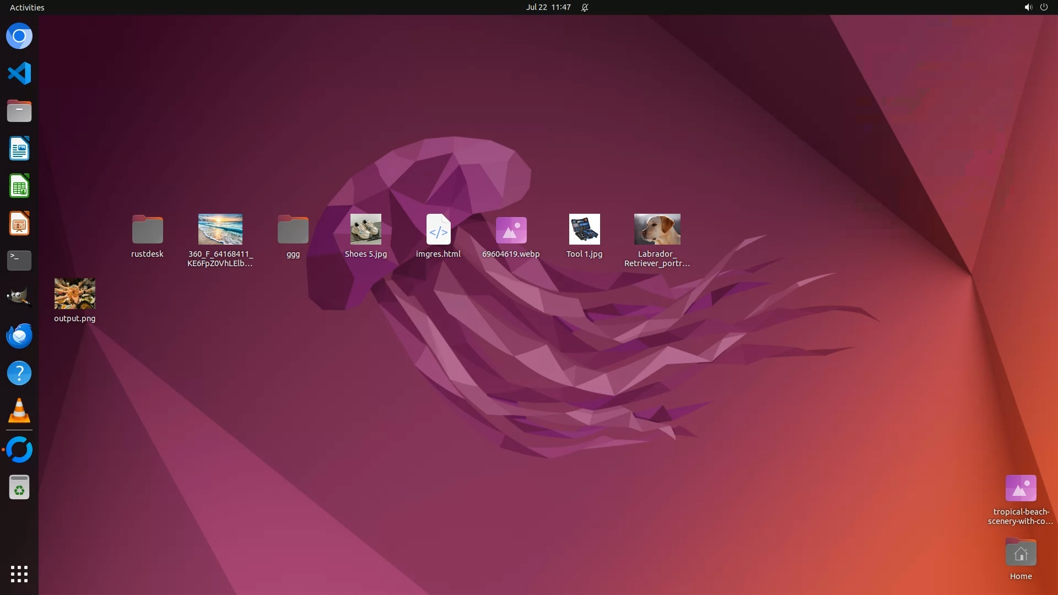Launch LibreOffice Impress from dock

pos(19,224)
